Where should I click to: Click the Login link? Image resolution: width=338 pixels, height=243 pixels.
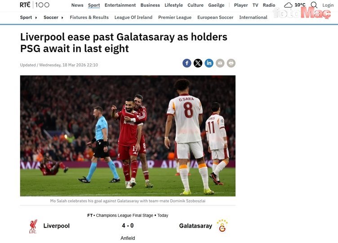(328, 5)
